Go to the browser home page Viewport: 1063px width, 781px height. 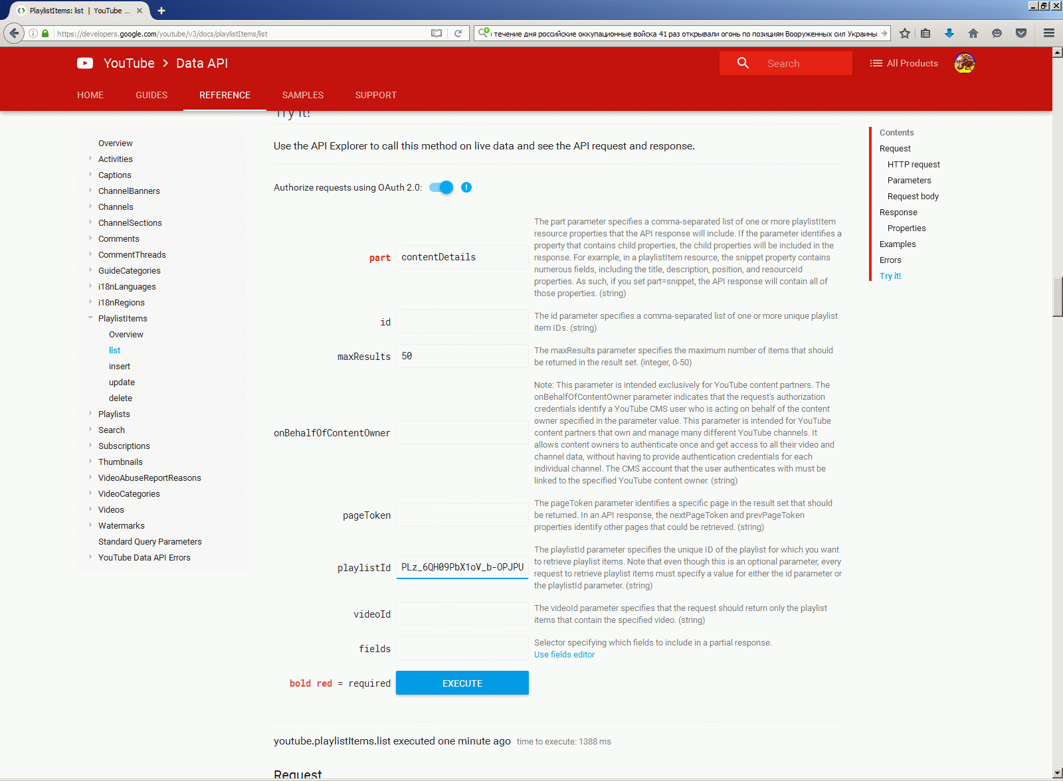click(x=973, y=33)
